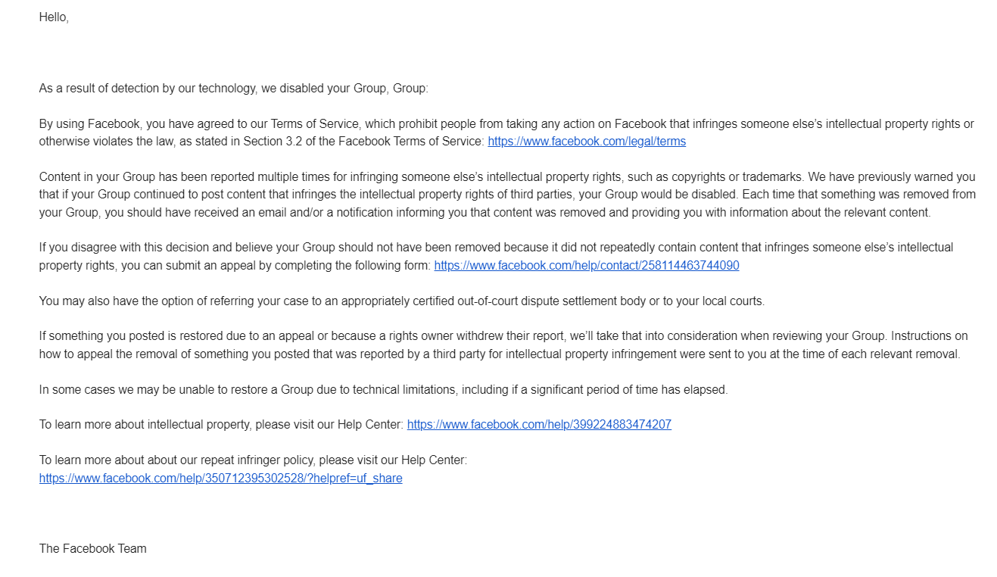Click "The Facebook Team" signature
Viewport: 997px width, 577px height.
[x=93, y=549]
